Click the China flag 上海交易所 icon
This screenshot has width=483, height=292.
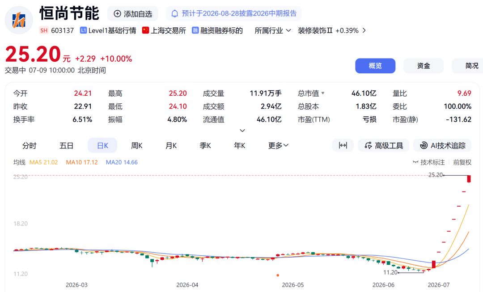pos(145,30)
